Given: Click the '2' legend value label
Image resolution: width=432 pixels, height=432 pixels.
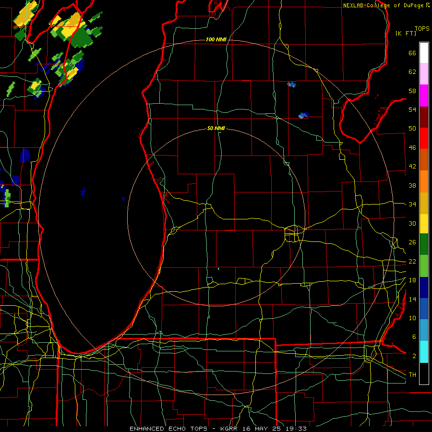Looking at the screenshot, I should click(414, 356).
